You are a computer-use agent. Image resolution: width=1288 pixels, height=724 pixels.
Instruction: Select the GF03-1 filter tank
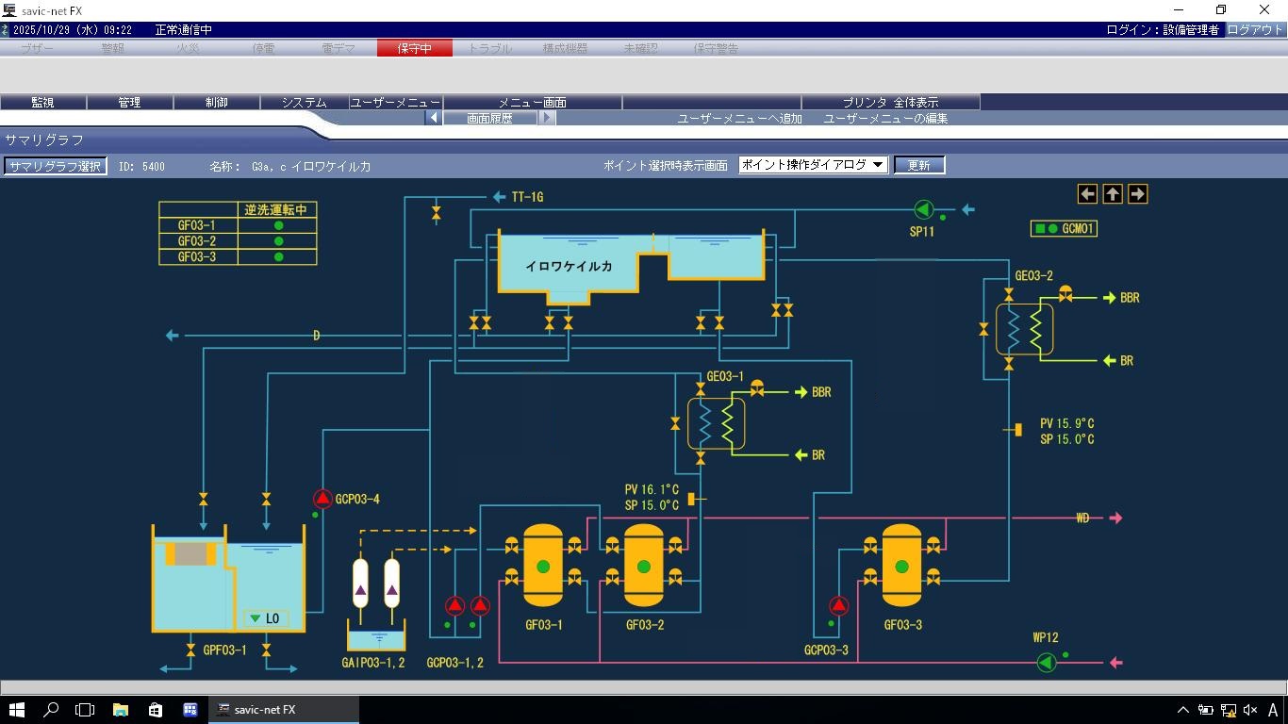[x=543, y=566]
